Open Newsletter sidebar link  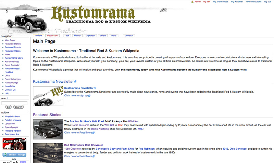click(10, 86)
